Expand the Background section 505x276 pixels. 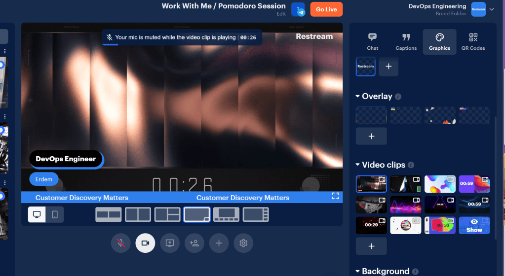coord(357,271)
